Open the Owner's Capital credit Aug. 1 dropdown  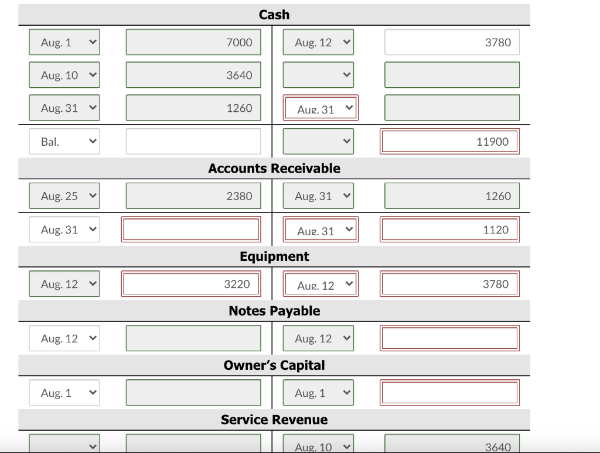(318, 393)
